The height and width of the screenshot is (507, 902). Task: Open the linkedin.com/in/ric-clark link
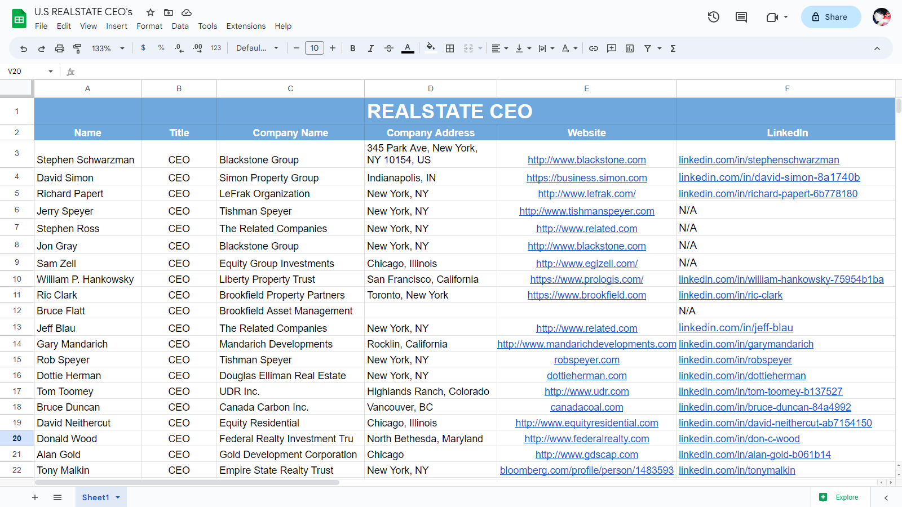[x=731, y=295]
